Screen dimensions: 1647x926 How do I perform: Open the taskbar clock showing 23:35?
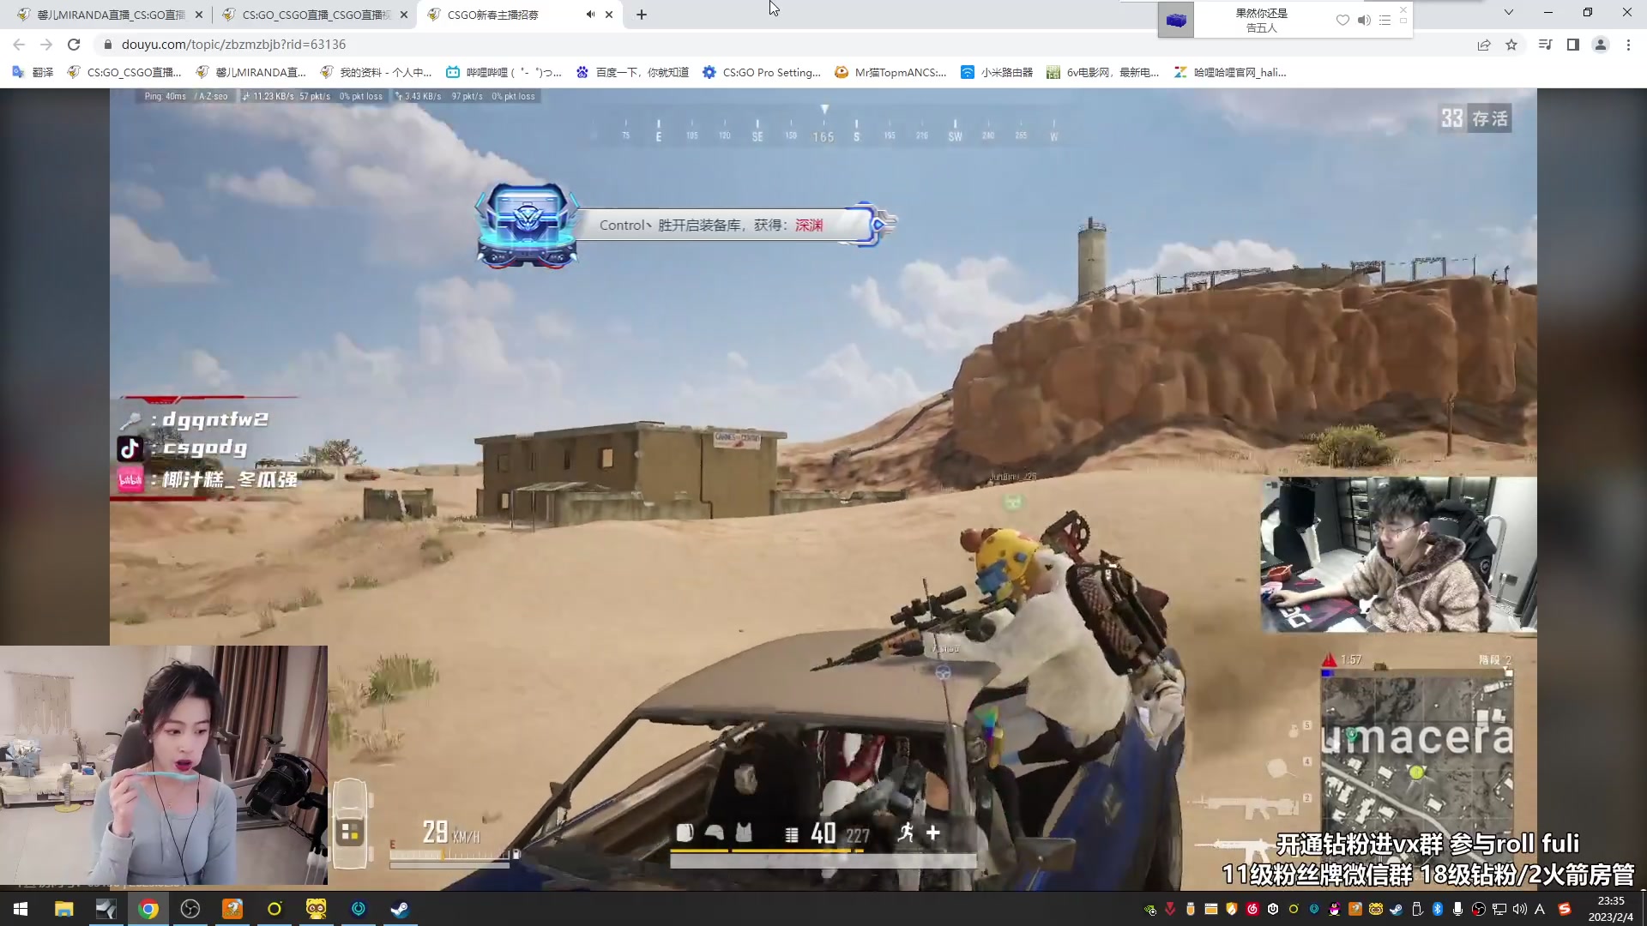1610,909
